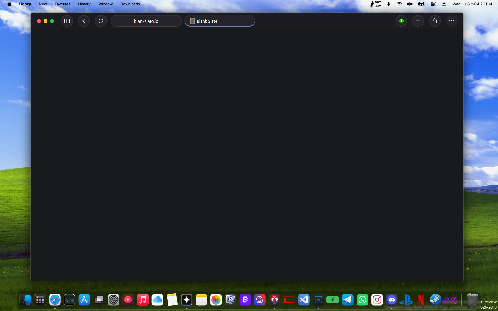This screenshot has width=498, height=311.
Task: Open the yellow Notes app in Dock
Action: 201,300
